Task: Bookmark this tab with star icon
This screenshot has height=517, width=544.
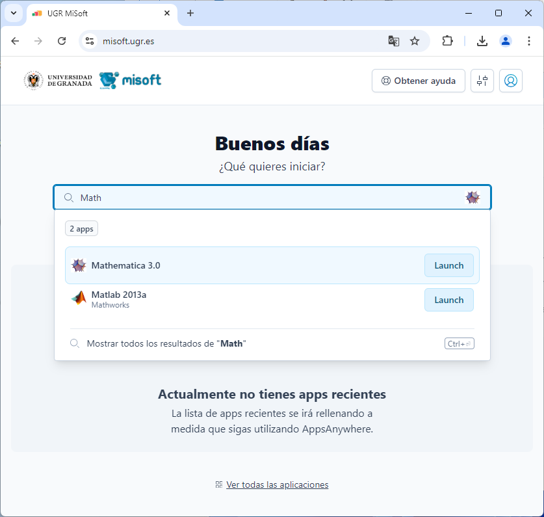Action: point(415,41)
